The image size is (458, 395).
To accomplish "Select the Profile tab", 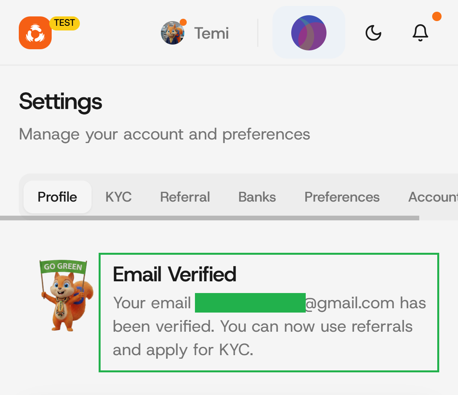I will tap(57, 197).
